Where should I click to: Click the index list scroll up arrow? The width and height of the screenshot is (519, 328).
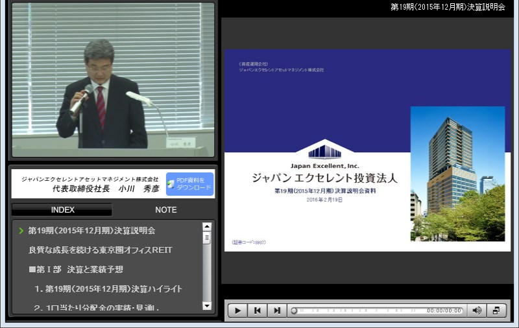point(207,226)
